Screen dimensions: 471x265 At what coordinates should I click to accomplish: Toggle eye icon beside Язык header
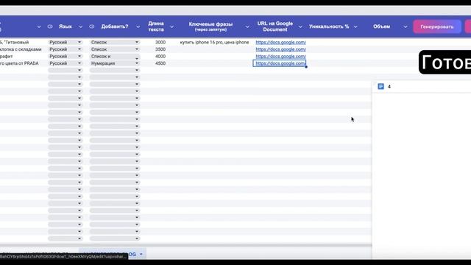pyautogui.click(x=50, y=26)
